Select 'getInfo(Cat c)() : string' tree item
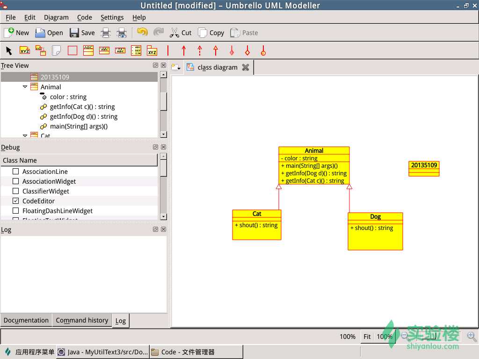 point(82,107)
